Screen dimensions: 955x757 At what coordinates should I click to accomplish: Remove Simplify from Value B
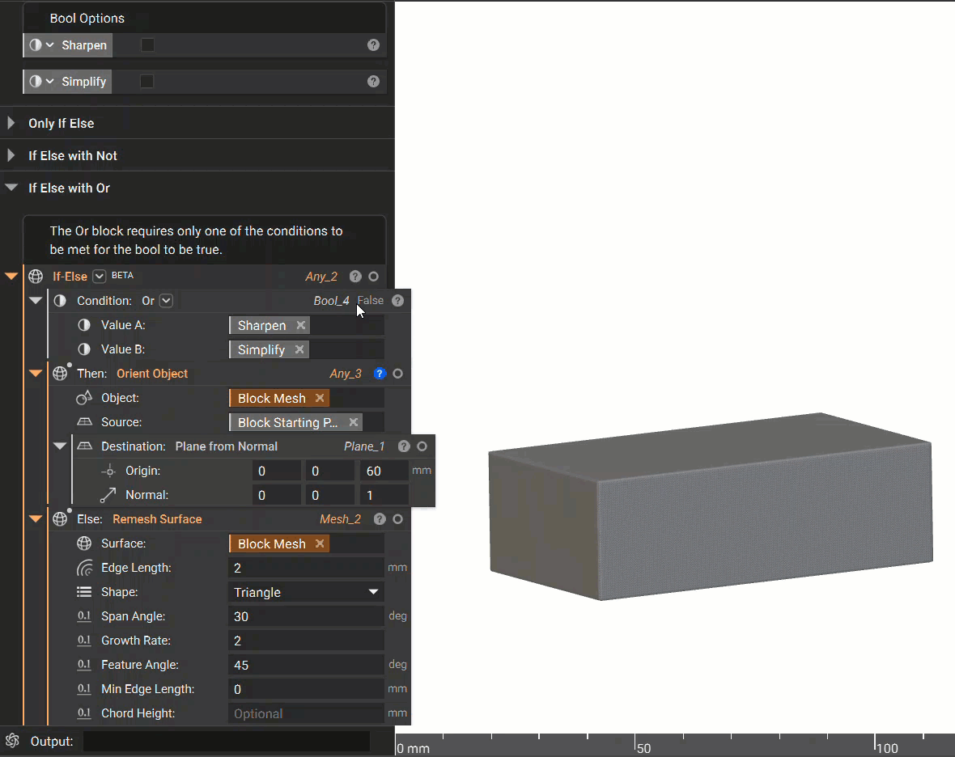(299, 349)
